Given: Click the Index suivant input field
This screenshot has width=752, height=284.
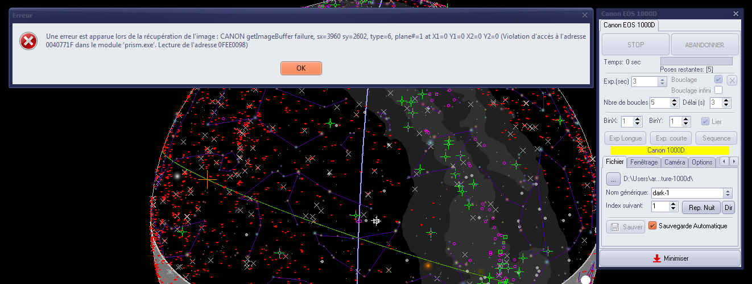Looking at the screenshot, I should click(x=660, y=207).
